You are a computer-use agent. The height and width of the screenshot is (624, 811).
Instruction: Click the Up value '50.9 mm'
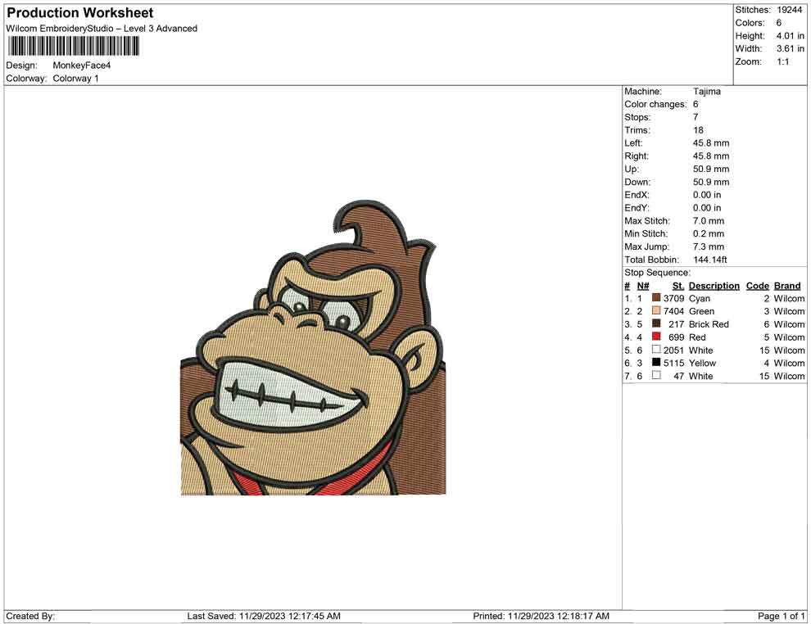coord(711,169)
